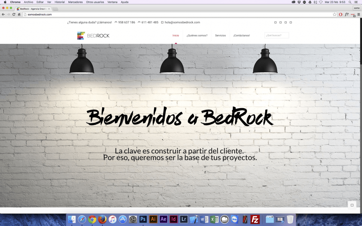
Task: Click the back-to-top square button
Action: [352, 205]
